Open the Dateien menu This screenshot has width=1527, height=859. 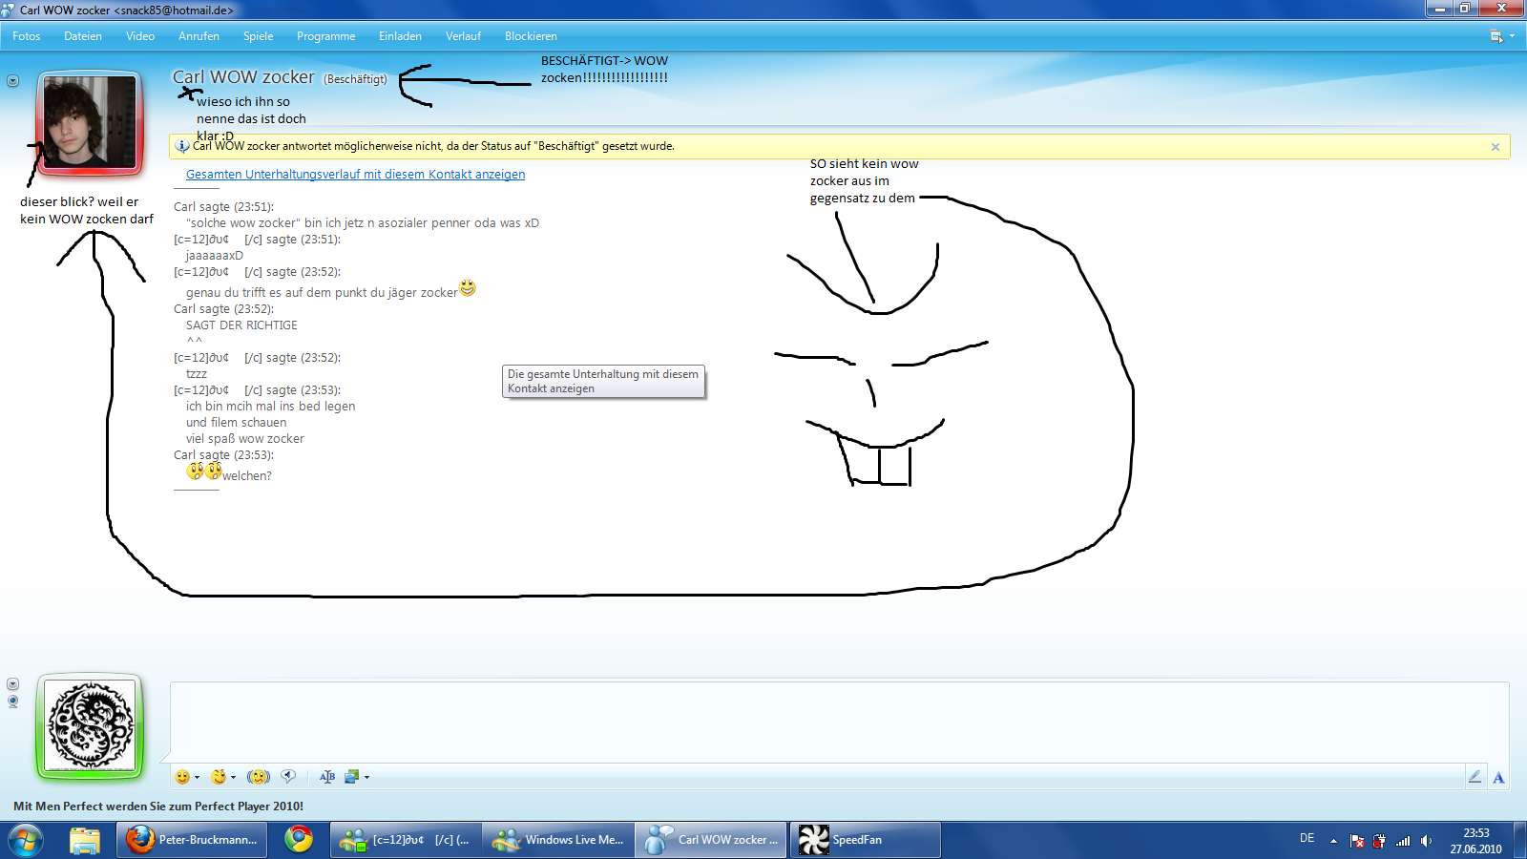[83, 36]
